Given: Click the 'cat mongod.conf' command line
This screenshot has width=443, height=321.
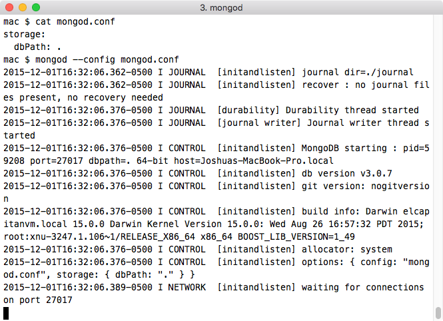Looking at the screenshot, I should (75, 22).
